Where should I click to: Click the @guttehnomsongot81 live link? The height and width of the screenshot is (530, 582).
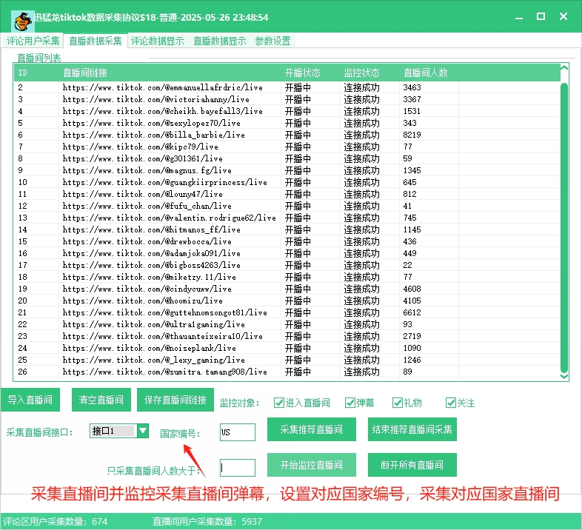(165, 313)
